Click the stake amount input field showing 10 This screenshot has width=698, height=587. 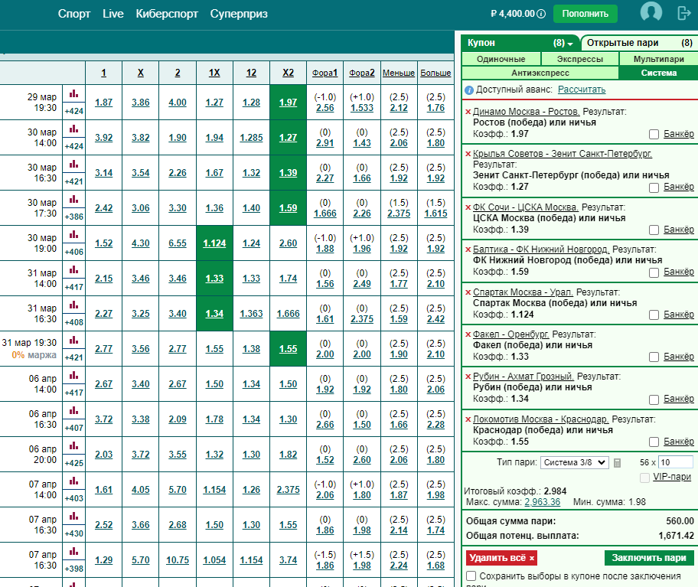tap(675, 462)
